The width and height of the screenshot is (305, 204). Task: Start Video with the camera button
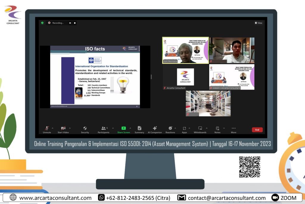coord(63,128)
